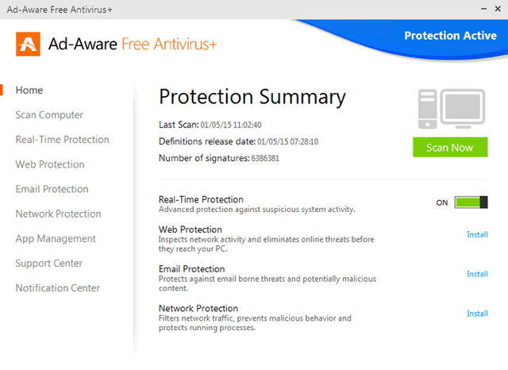Click the Real-Time Protection summary heading

click(201, 199)
